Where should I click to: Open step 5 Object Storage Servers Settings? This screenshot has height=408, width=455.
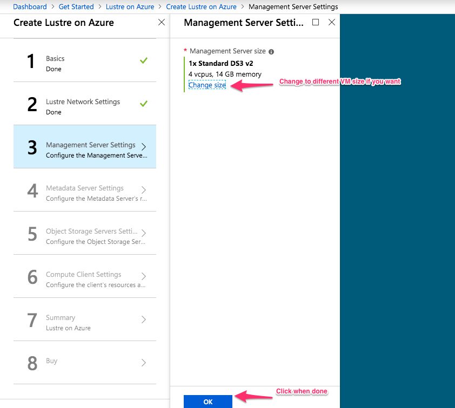(x=85, y=233)
